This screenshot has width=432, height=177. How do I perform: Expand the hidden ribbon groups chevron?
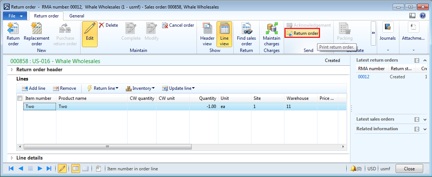[x=373, y=33]
